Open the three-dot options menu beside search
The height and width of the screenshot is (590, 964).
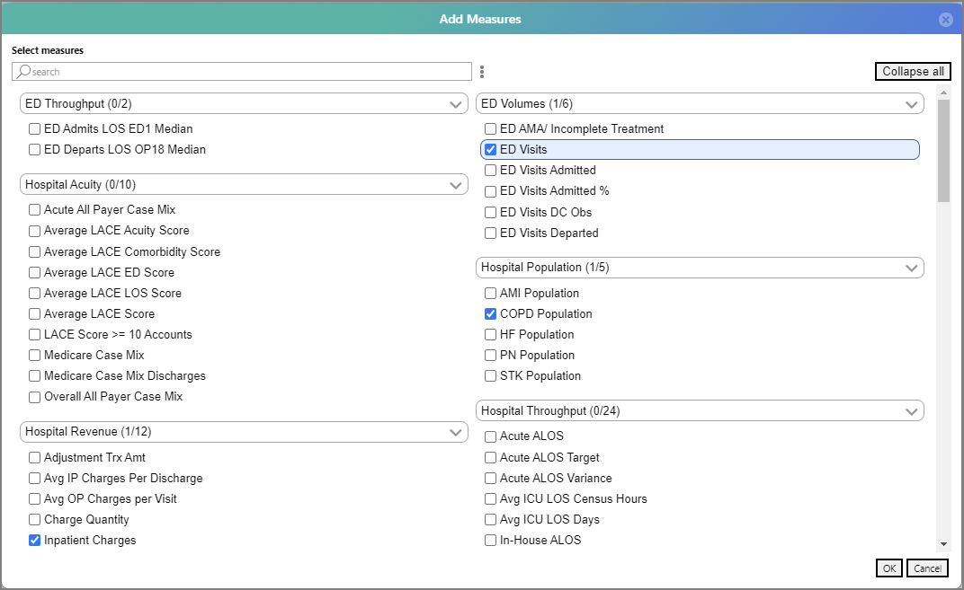(x=482, y=72)
